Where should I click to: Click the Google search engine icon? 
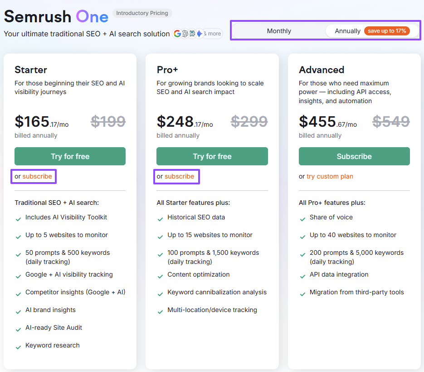coord(177,34)
